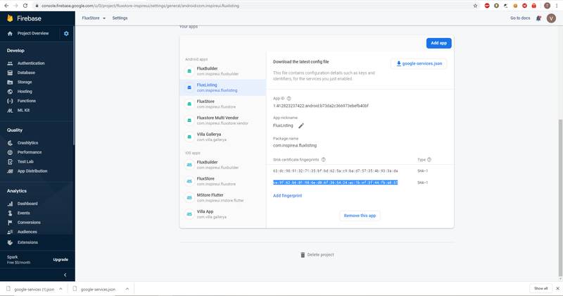Click the Test Lab icon
The image size is (563, 296).
point(10,161)
